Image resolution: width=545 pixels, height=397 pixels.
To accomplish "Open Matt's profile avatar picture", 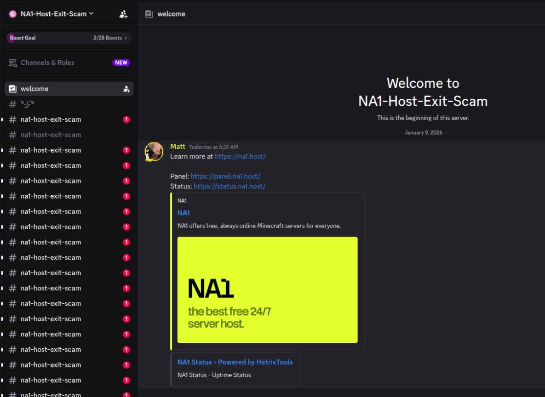I will point(154,152).
